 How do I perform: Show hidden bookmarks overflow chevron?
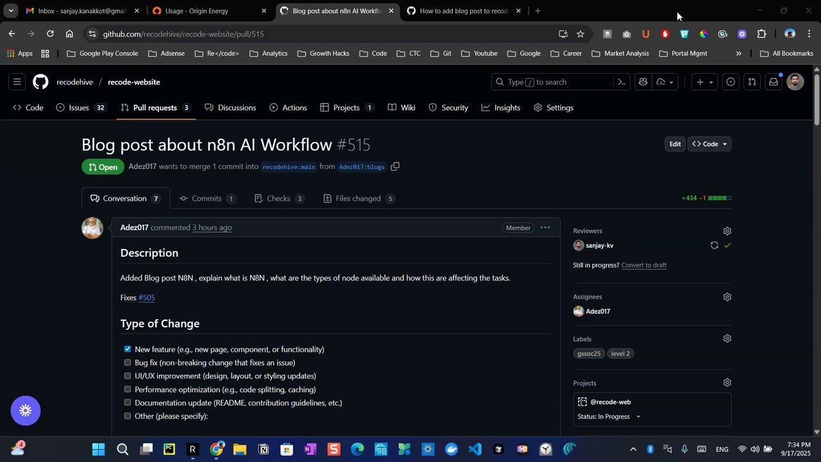pyautogui.click(x=738, y=53)
